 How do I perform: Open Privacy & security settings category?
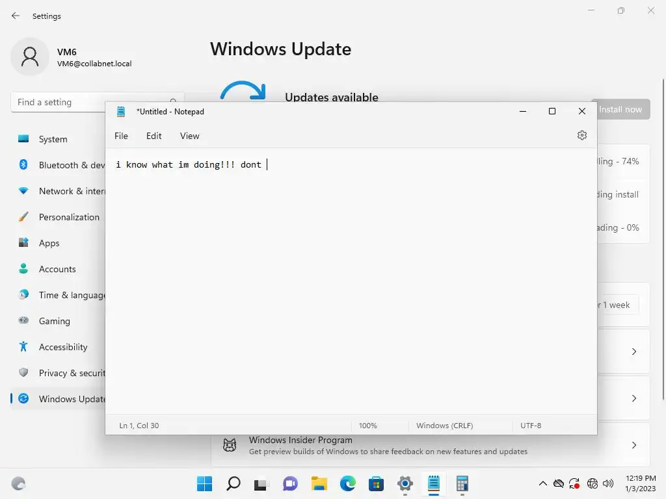tap(59, 373)
